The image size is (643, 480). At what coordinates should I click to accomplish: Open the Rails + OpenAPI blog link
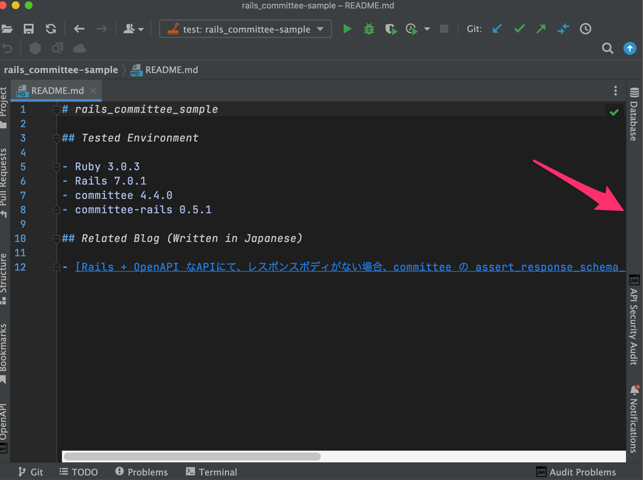pos(350,267)
